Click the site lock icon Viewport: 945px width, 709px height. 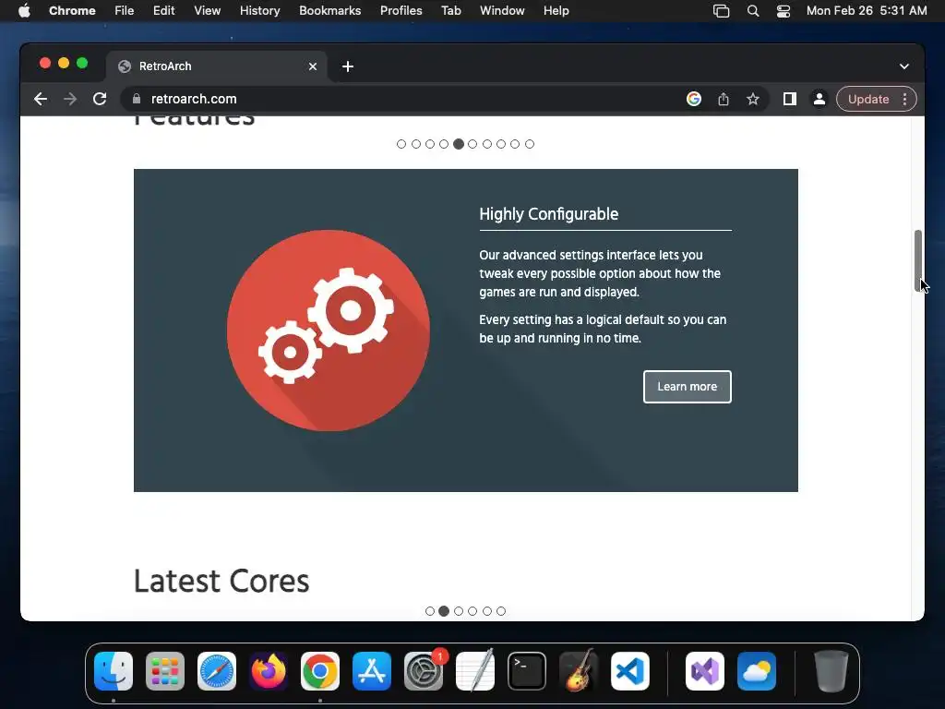coord(137,99)
